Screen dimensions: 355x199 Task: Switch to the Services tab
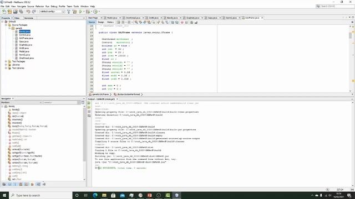[29, 18]
